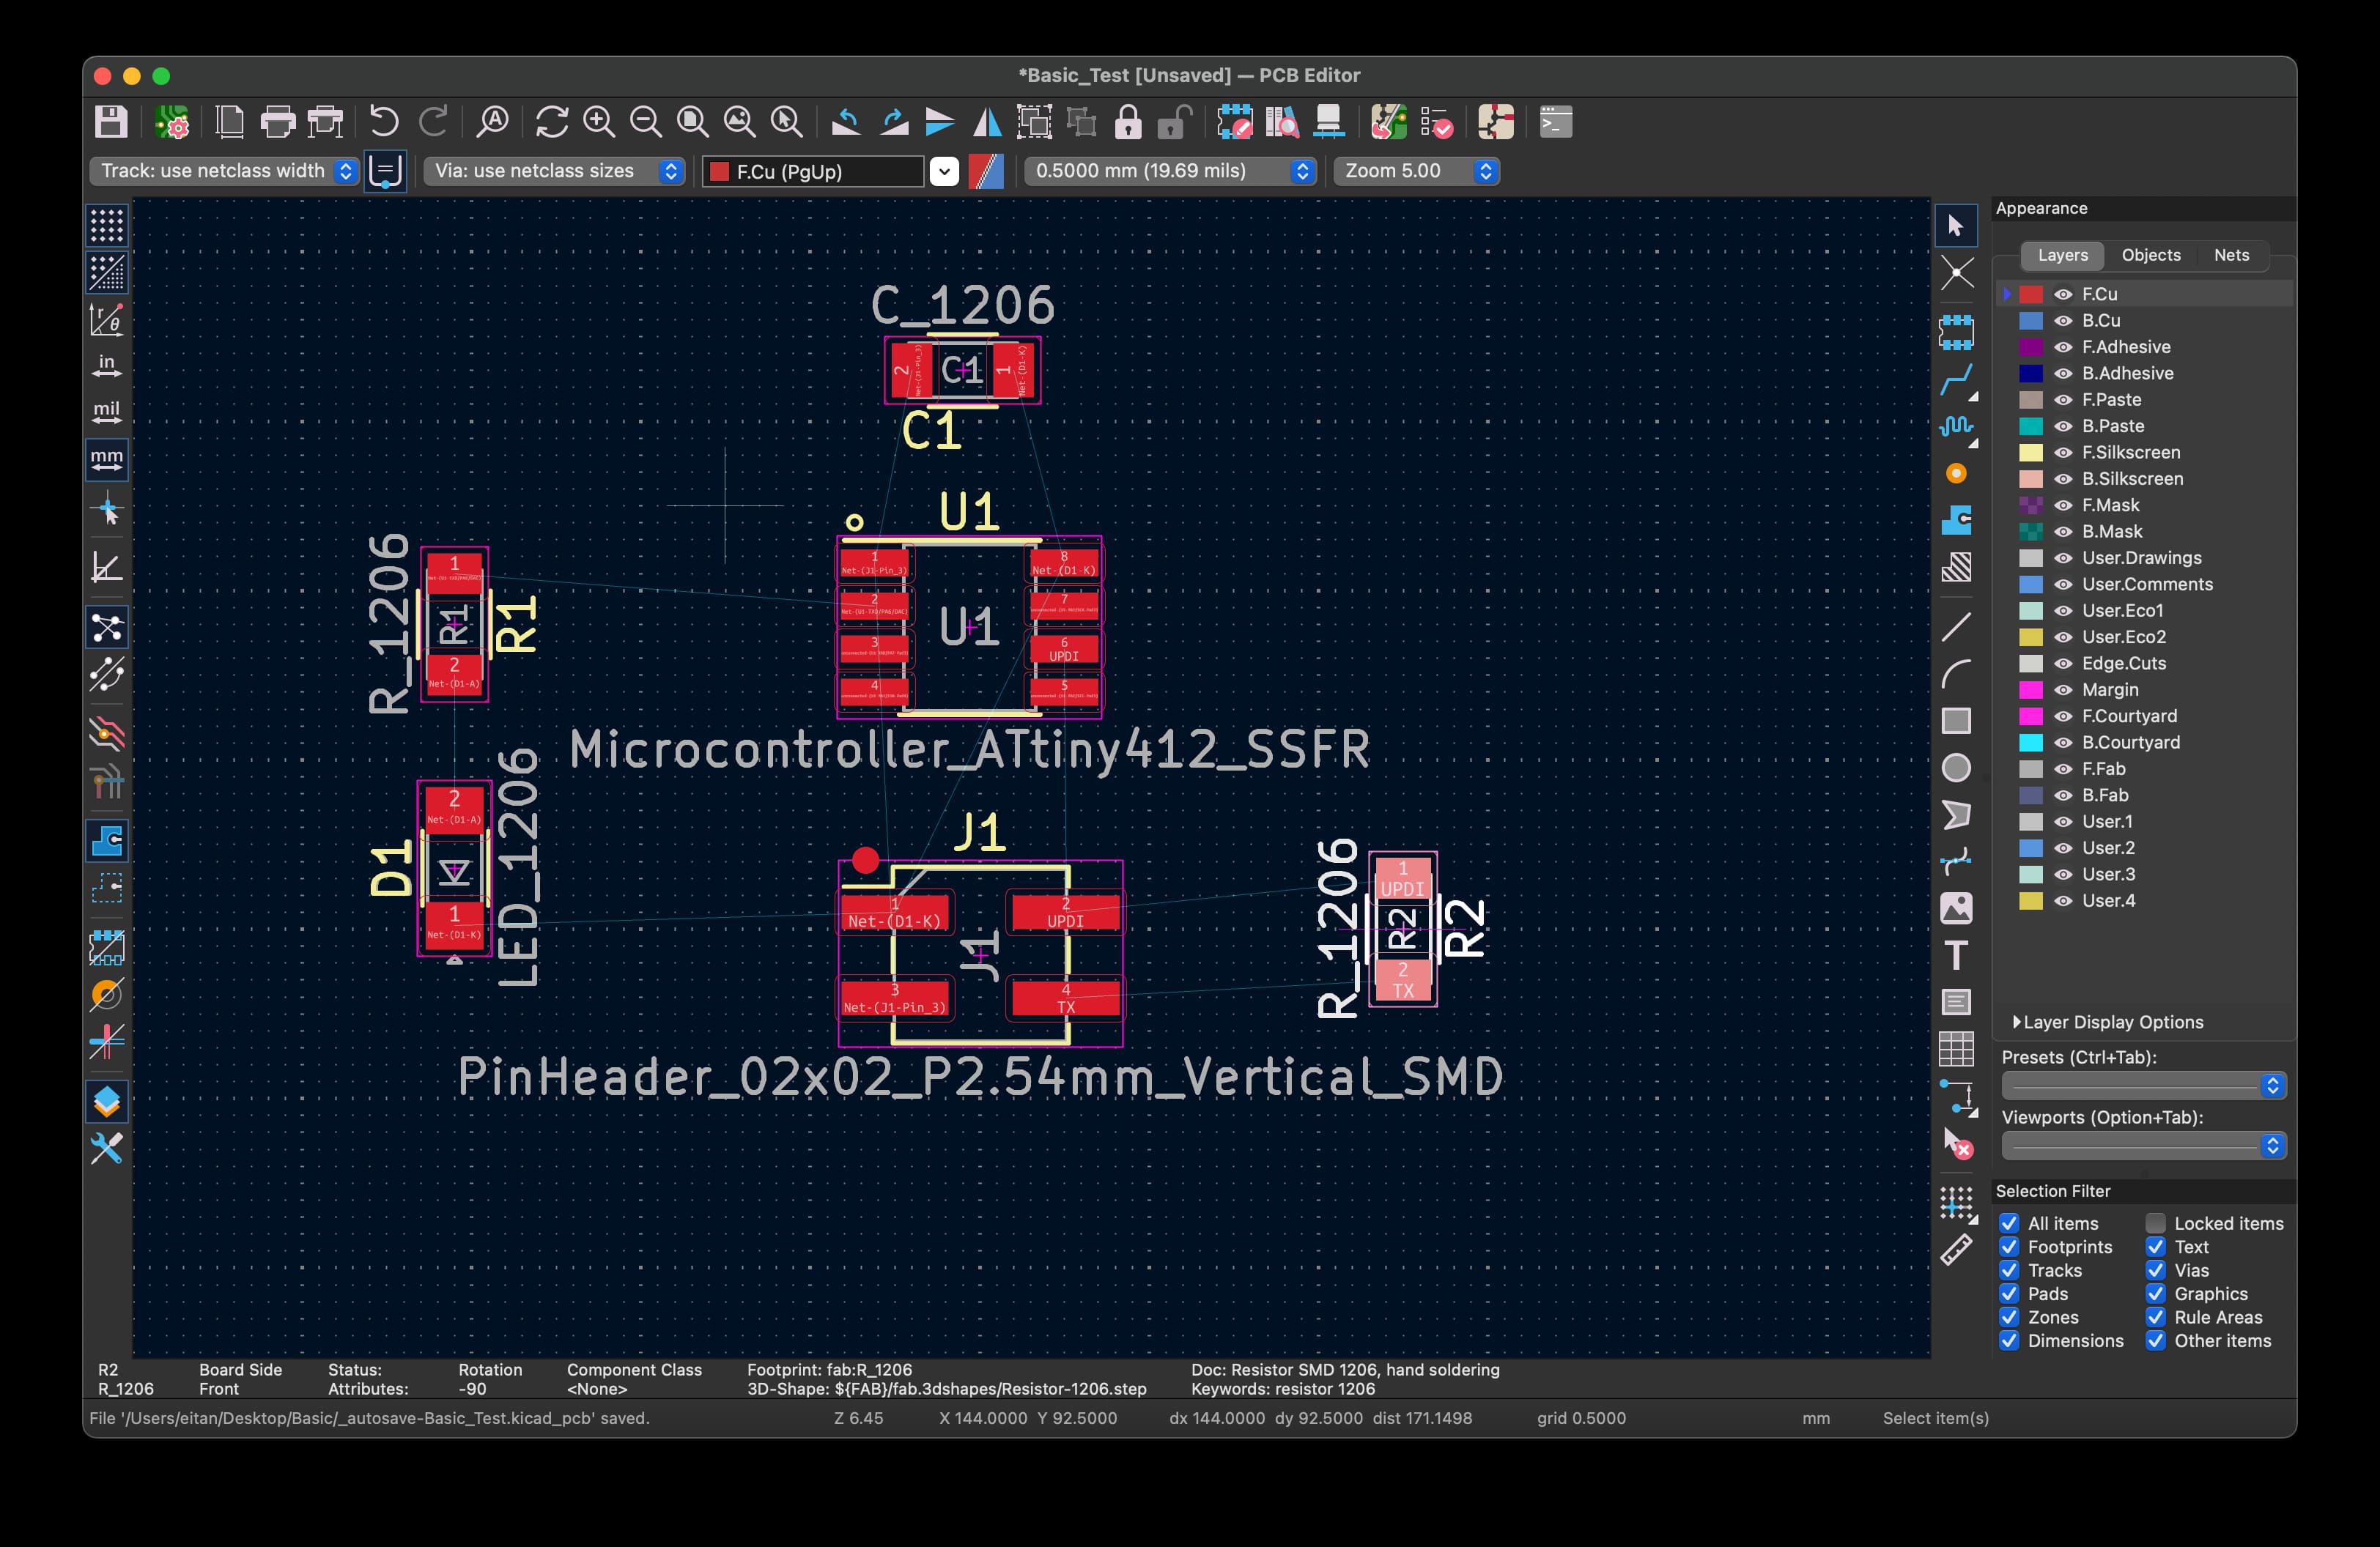Uncheck the Footprints selection filter
The image size is (2380, 1547).
pos(2009,1246)
